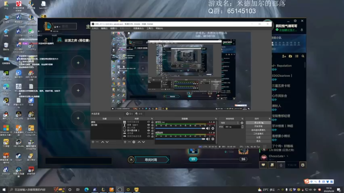Search friends with magnifier icon
344x193 pixels.
tap(303, 56)
